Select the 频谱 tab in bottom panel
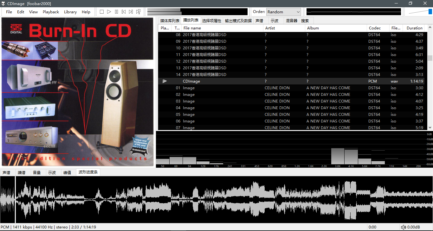The width and height of the screenshot is (433, 231). coord(22,172)
